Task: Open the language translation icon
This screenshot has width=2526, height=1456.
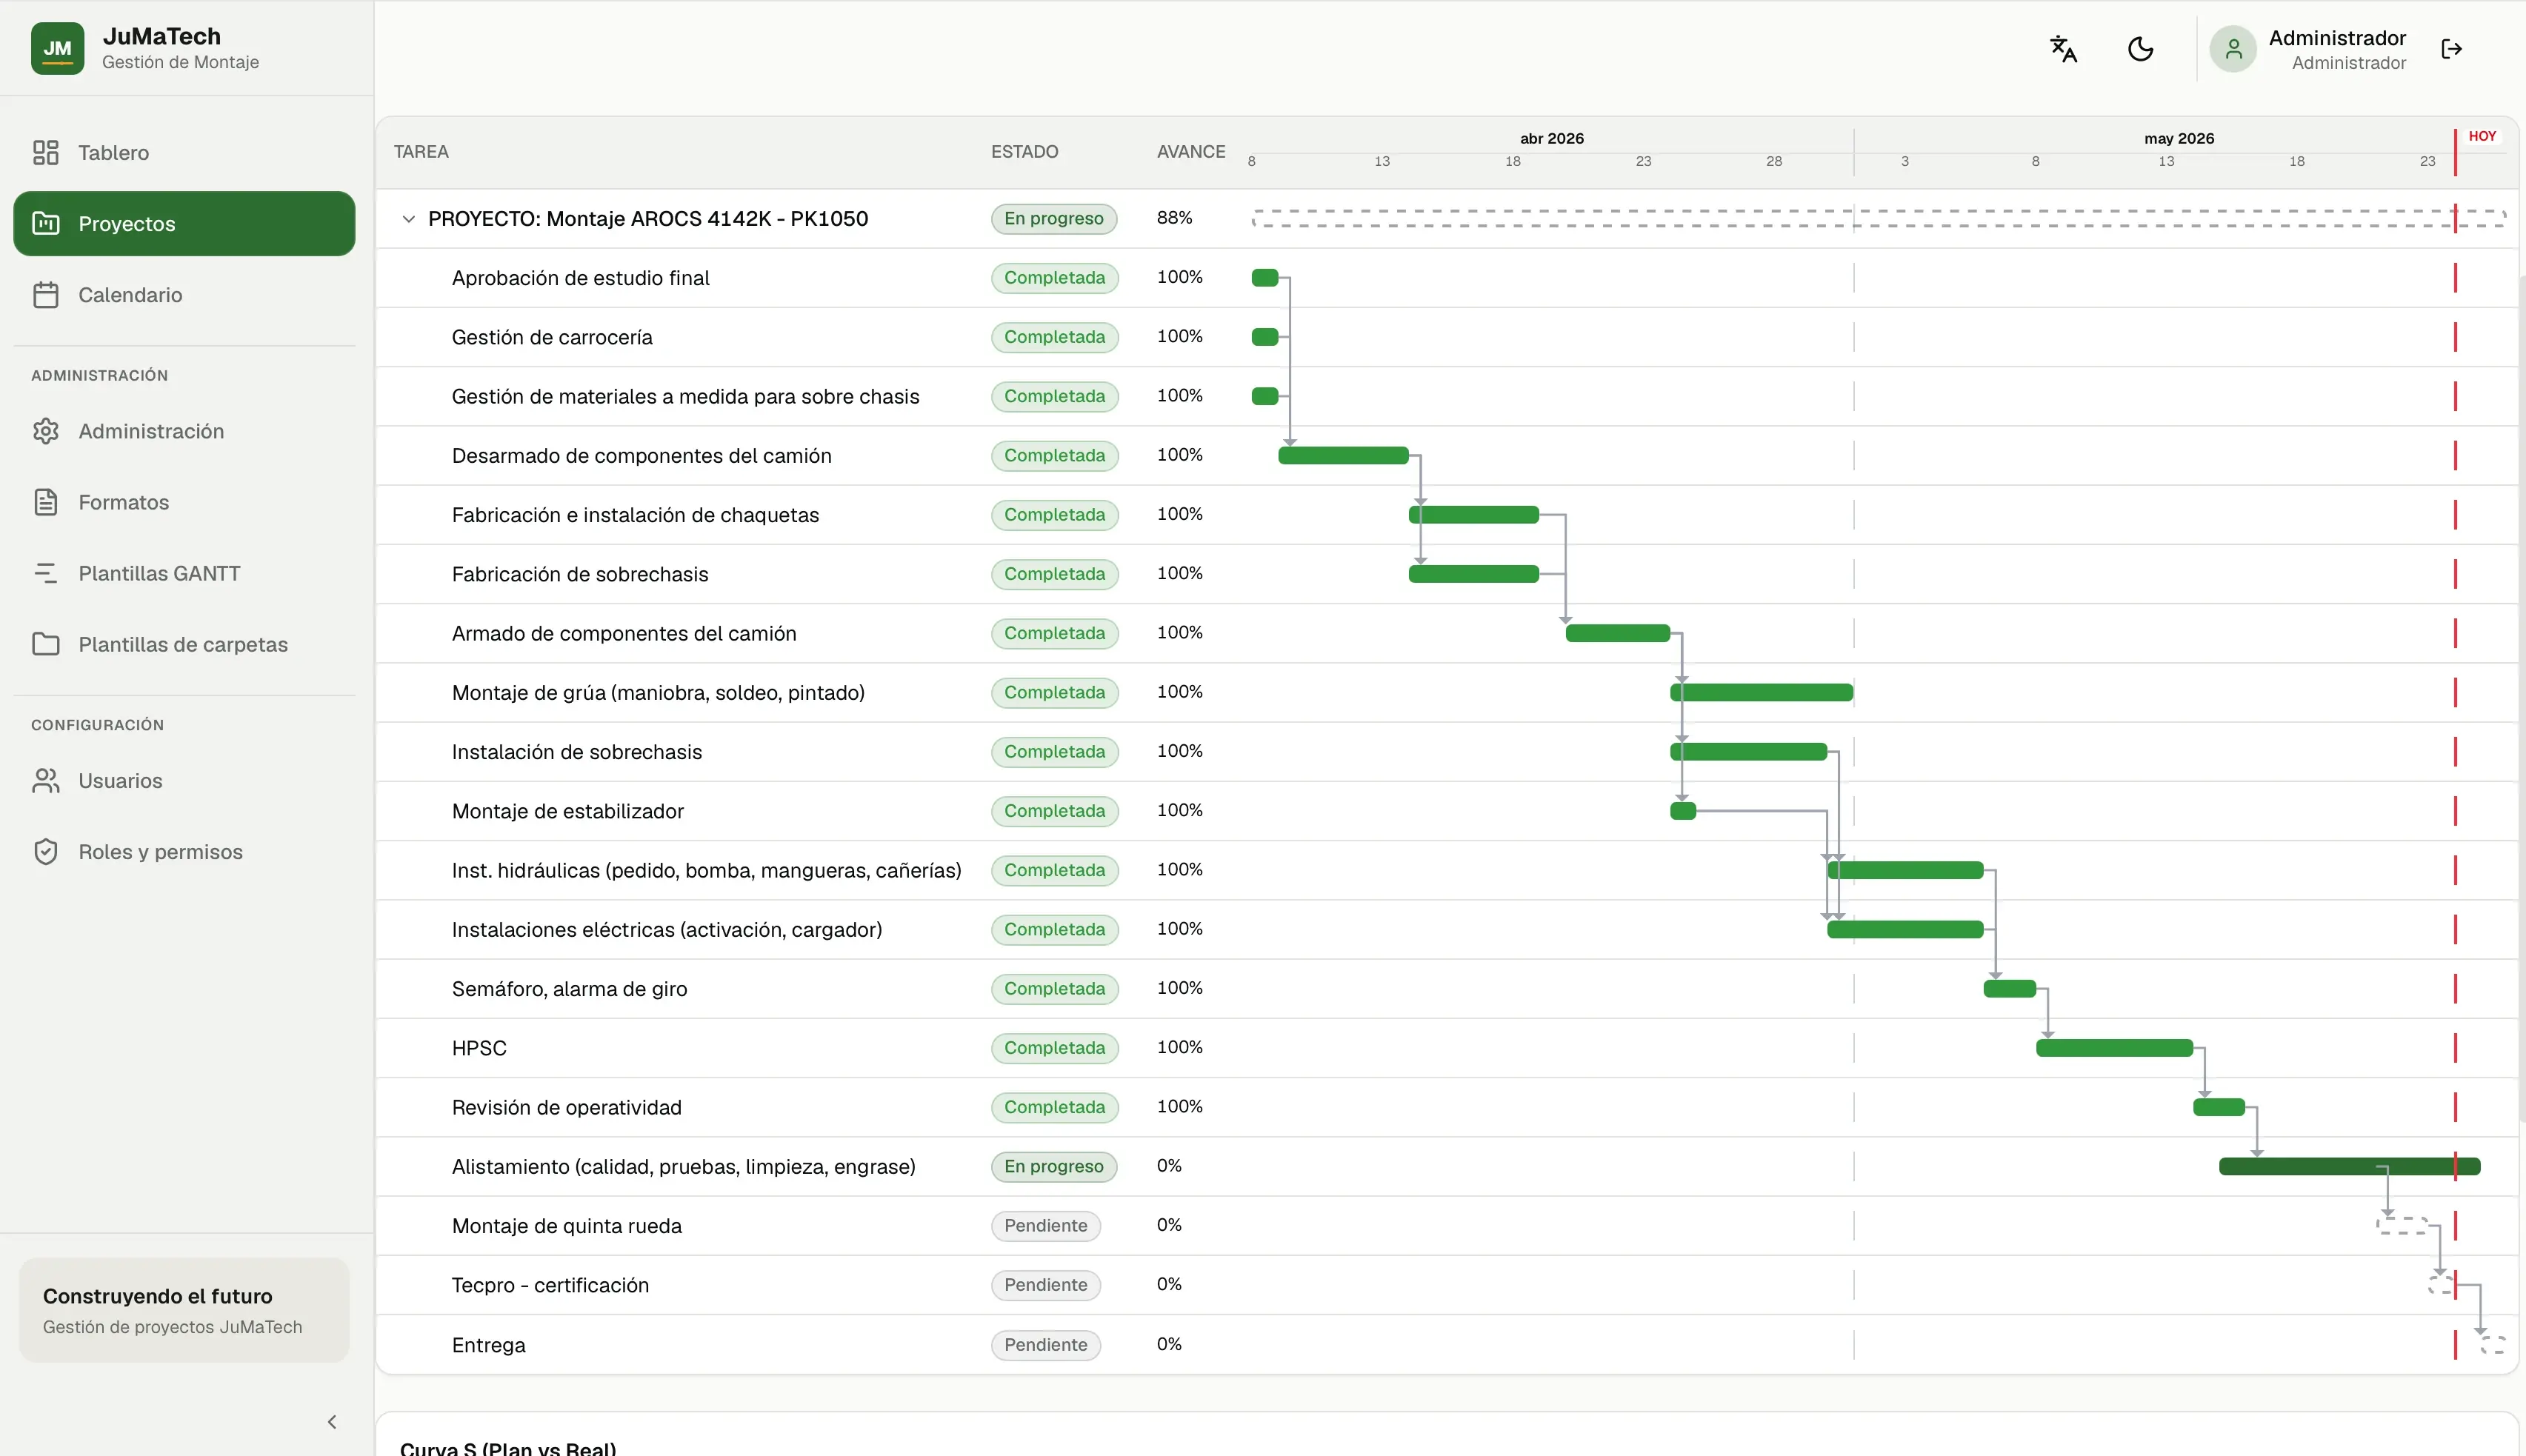Action: click(x=2063, y=49)
